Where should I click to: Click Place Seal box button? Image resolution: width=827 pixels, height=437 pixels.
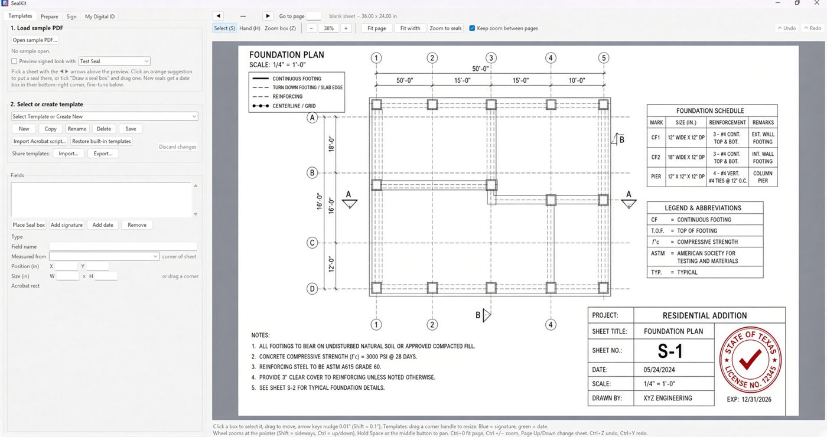(x=29, y=225)
